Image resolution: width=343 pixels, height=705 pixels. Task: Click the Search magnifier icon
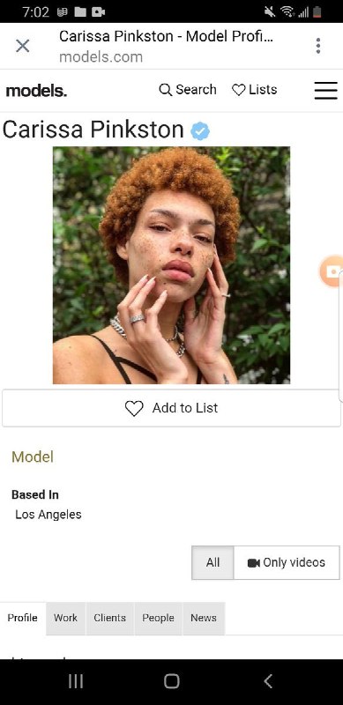[x=165, y=90]
